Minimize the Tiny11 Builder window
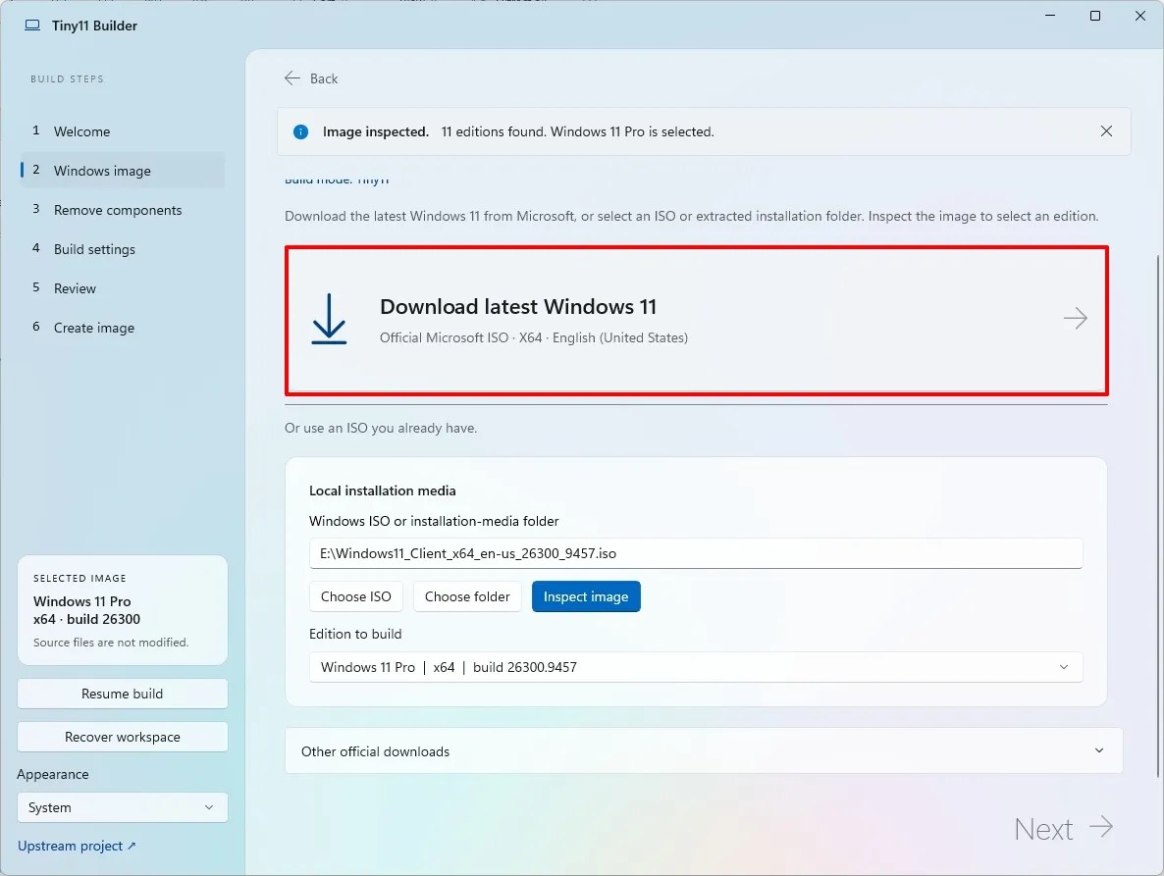The width and height of the screenshot is (1164, 876). click(x=1050, y=16)
